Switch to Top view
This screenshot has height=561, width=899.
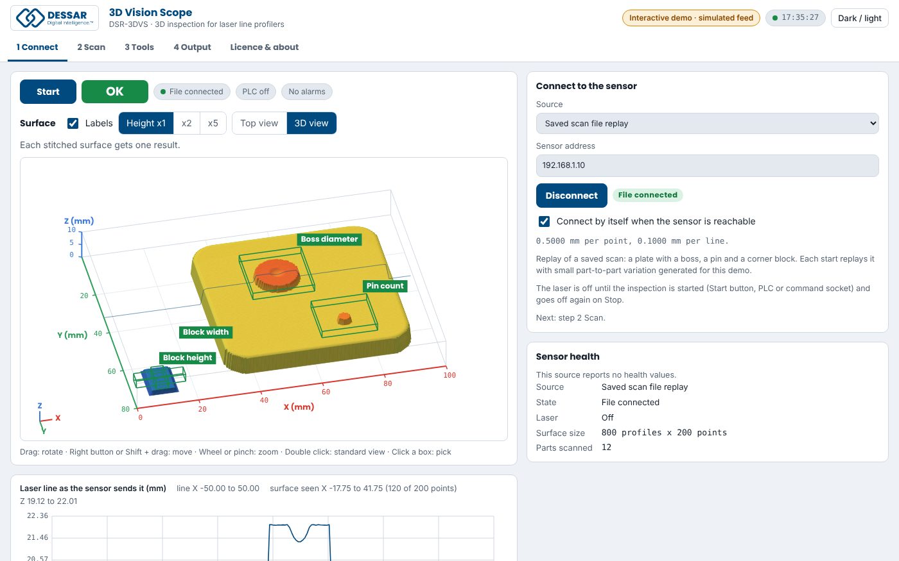click(259, 123)
